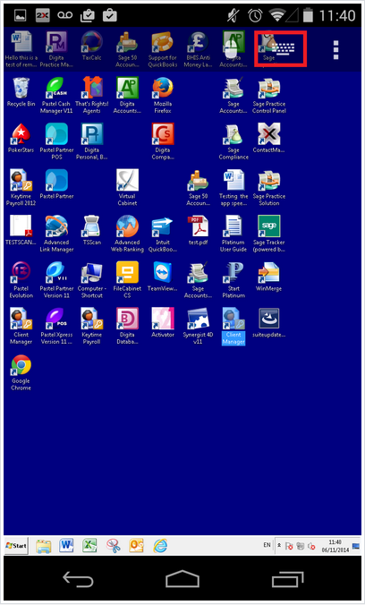Open Digita Personal, B... shortcut
Viewport: 365px width, 605px height.
click(91, 142)
